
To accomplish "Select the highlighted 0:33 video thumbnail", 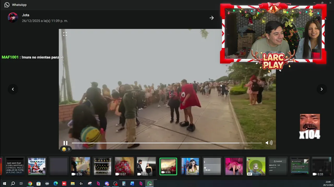I will pyautogui.click(x=168, y=166).
